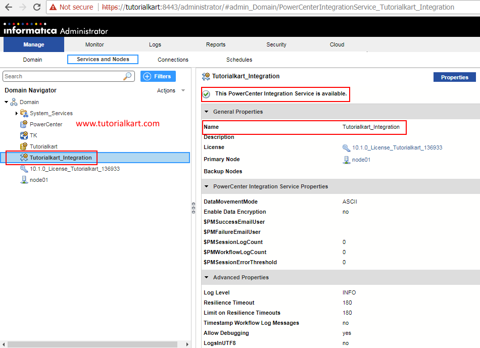The image size is (480, 348).
Task: Click the browser address bar URL
Action: coord(278,7)
